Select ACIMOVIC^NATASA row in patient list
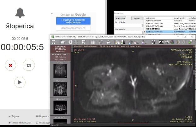This screenshot has height=127, width=196. (x=170, y=21)
